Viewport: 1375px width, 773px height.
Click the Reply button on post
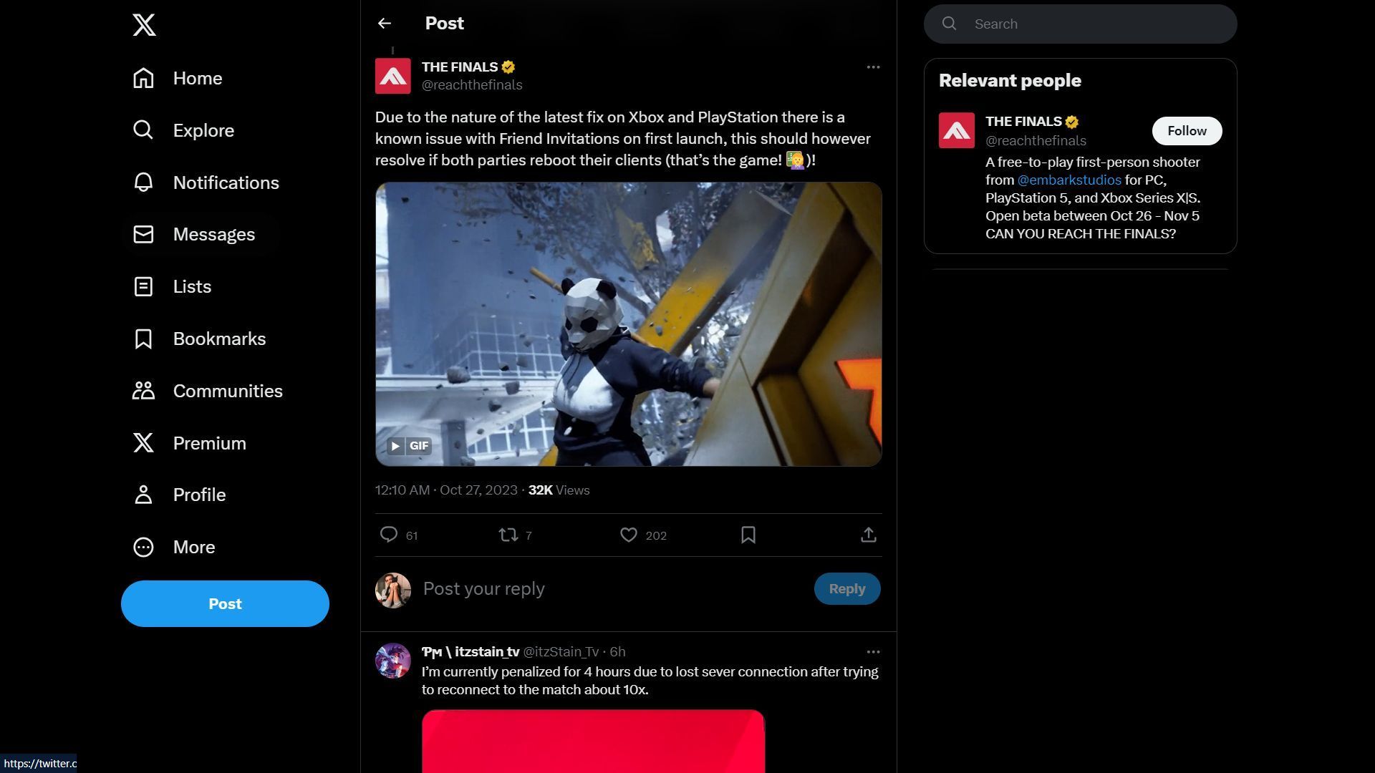[x=847, y=588]
